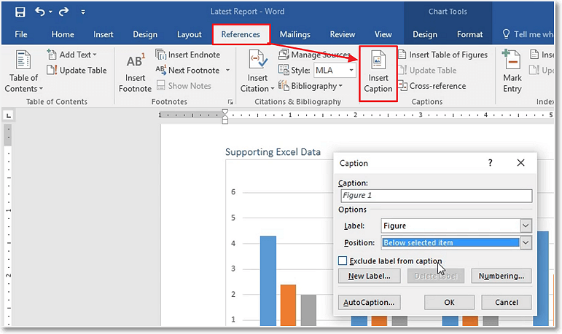This screenshot has height=334, width=562.
Task: Click the Insert Citation button
Action: click(257, 71)
